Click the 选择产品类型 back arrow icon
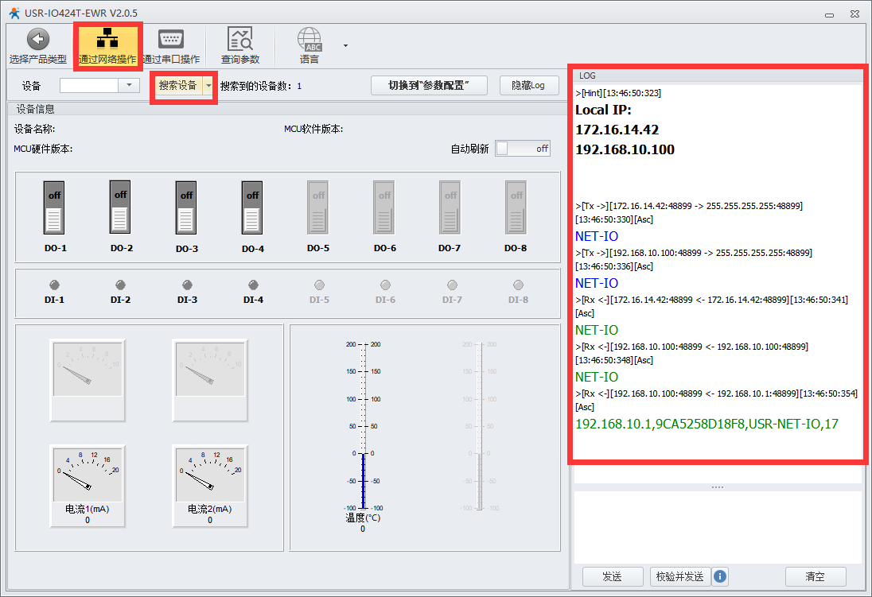Image resolution: width=872 pixels, height=597 pixels. 38,40
